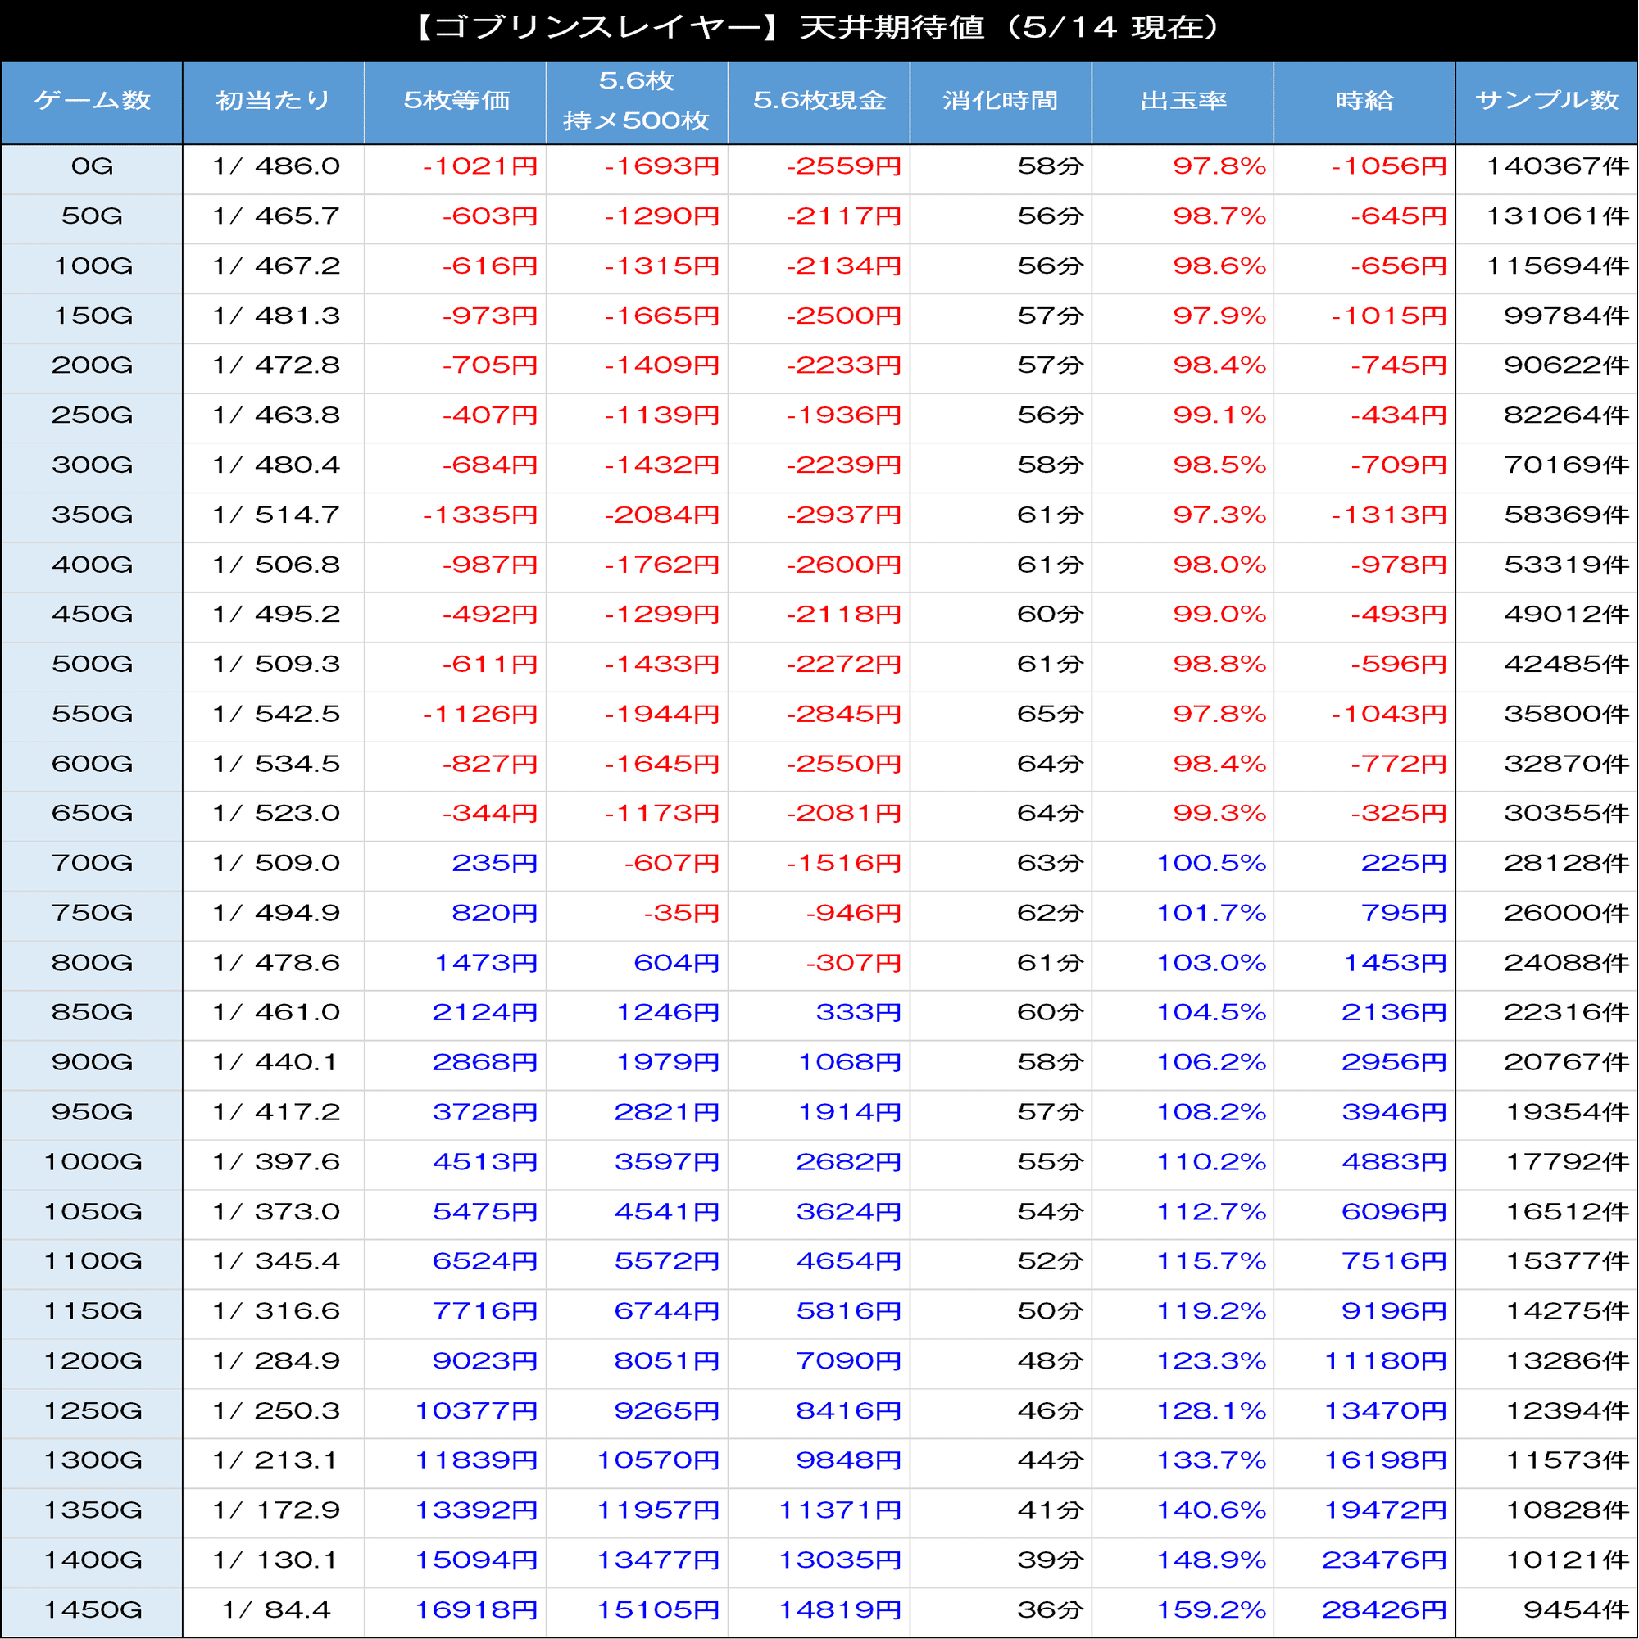Screen dimensions: 1639x1639
Task: Click the 5.6枚 持メ500枚 header
Action: (x=636, y=101)
